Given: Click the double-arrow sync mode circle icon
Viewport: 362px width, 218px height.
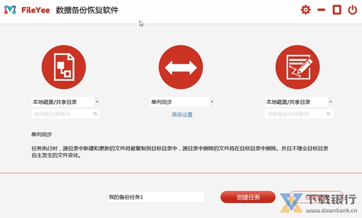Looking at the screenshot, I should [181, 67].
